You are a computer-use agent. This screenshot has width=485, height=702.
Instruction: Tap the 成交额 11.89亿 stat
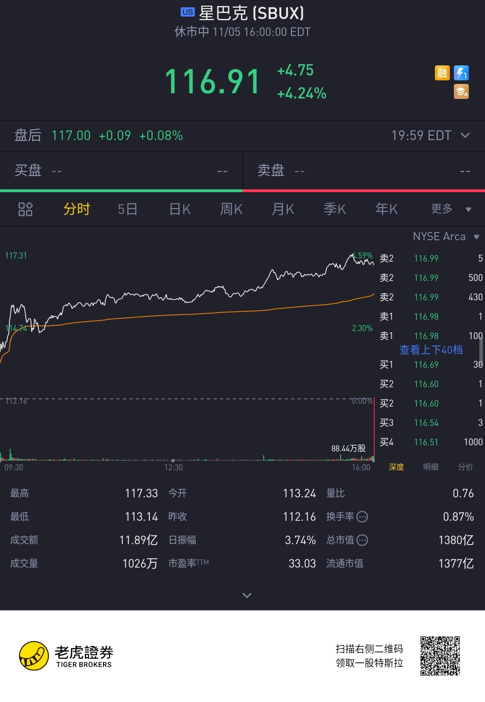click(84, 540)
